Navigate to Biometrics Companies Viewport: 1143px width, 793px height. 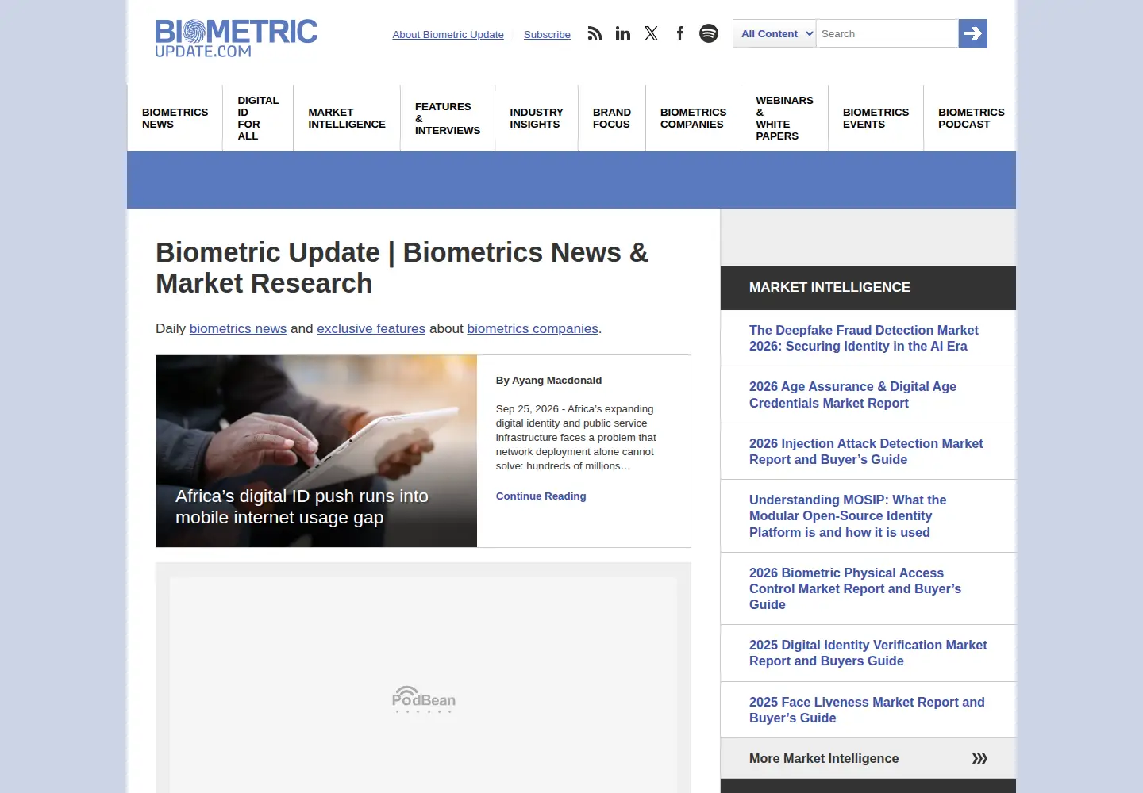click(x=694, y=118)
